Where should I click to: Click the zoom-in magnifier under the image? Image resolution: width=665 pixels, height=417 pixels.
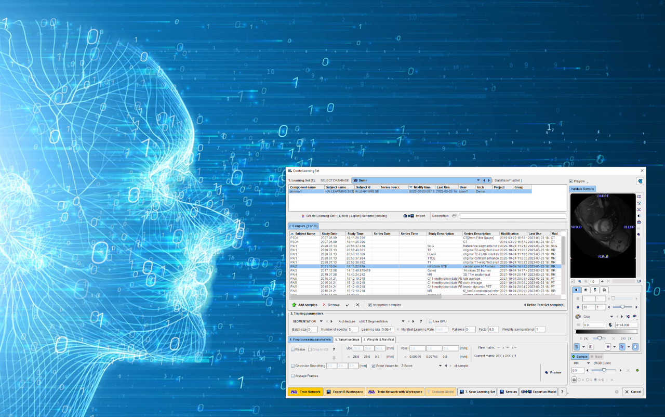coord(580,281)
